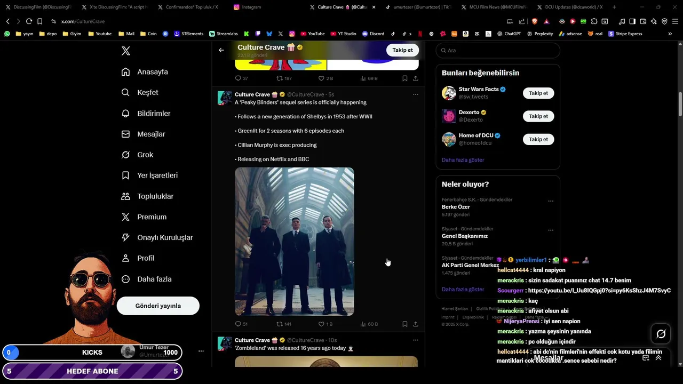This screenshot has height=384, width=683.
Task: Open the Peaky Blinders post image
Action: (295, 242)
